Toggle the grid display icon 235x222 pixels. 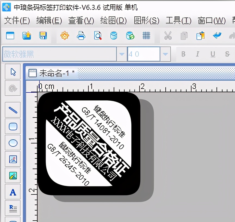coord(146,36)
